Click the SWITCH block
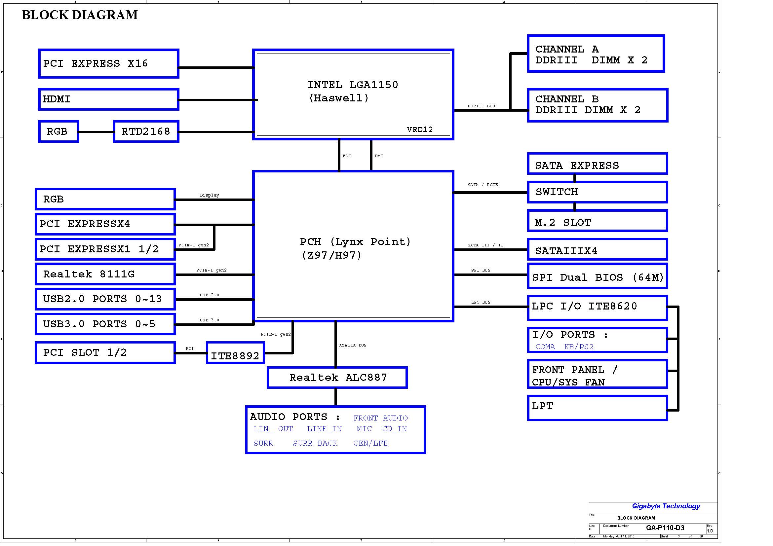 click(598, 192)
